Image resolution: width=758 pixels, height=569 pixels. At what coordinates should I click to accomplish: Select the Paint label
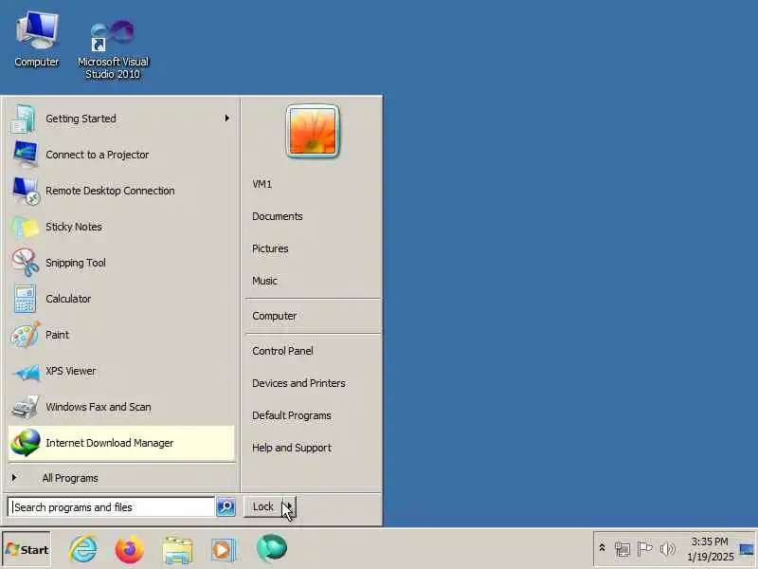click(x=57, y=335)
